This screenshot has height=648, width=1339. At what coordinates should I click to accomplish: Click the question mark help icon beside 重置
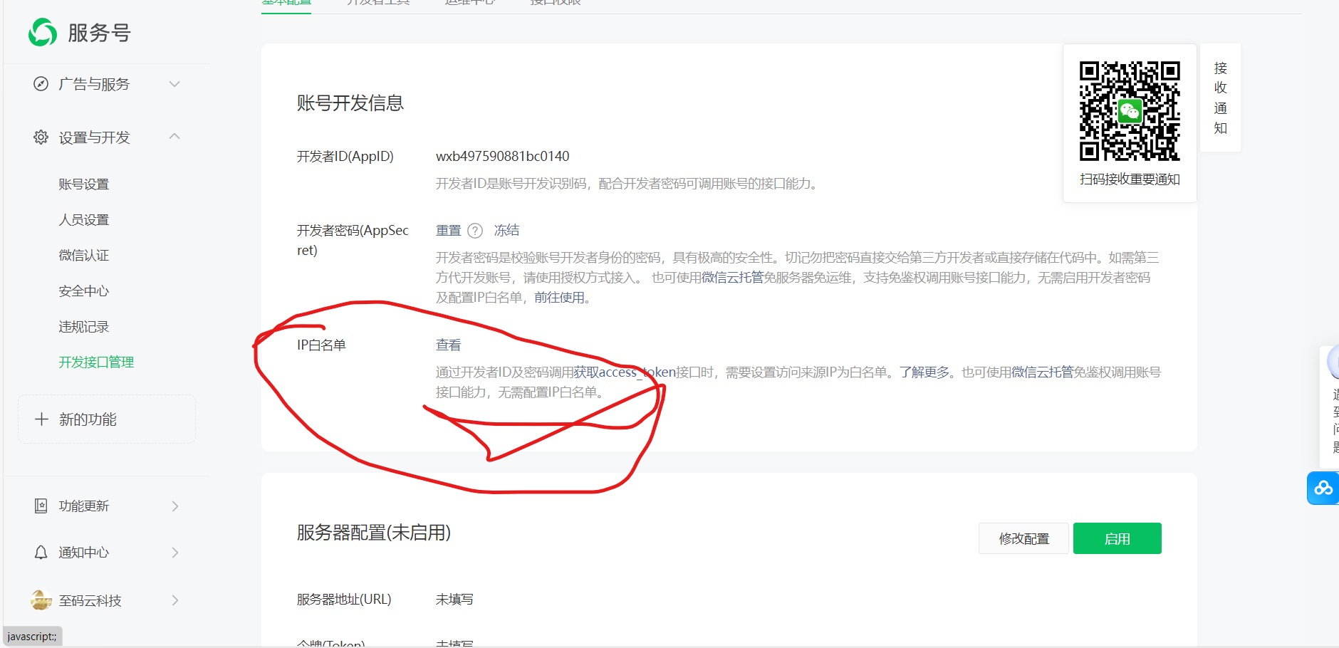tap(475, 231)
